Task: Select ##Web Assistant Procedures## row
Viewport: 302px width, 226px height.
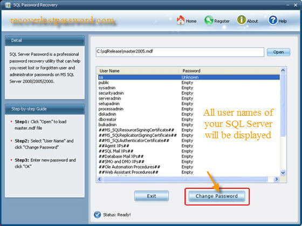Action: [x=189, y=172]
